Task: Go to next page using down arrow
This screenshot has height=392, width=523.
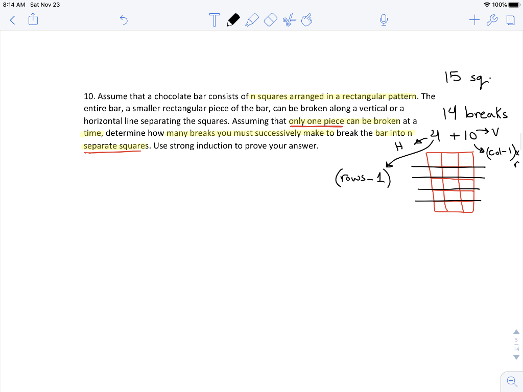Action: (x=516, y=357)
